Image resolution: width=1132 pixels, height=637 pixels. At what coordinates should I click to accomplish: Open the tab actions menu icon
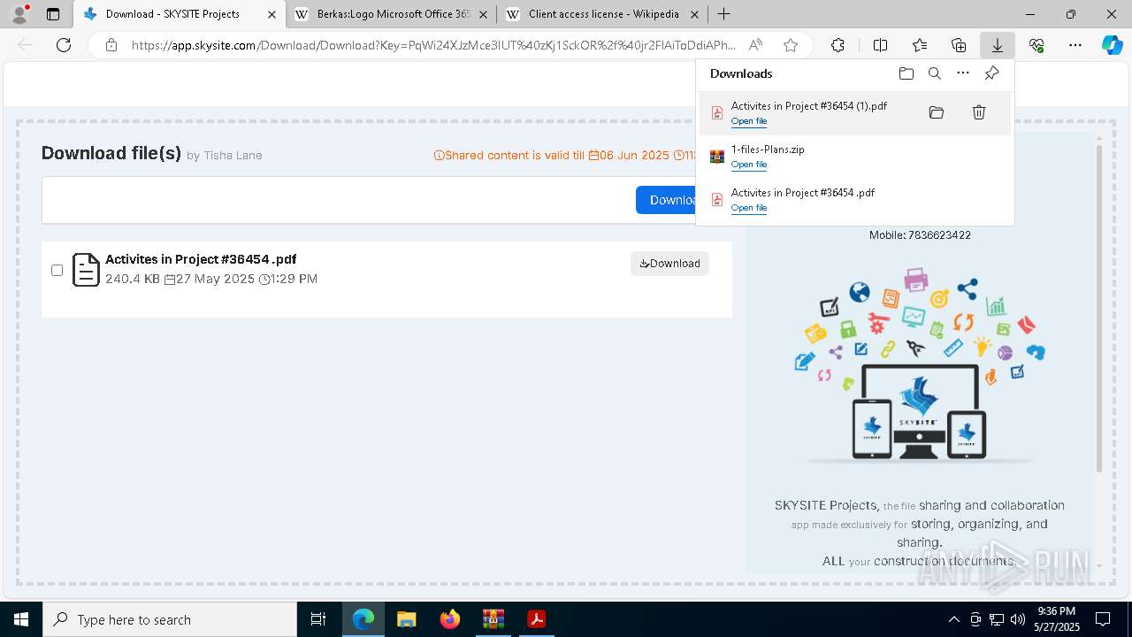(x=53, y=14)
